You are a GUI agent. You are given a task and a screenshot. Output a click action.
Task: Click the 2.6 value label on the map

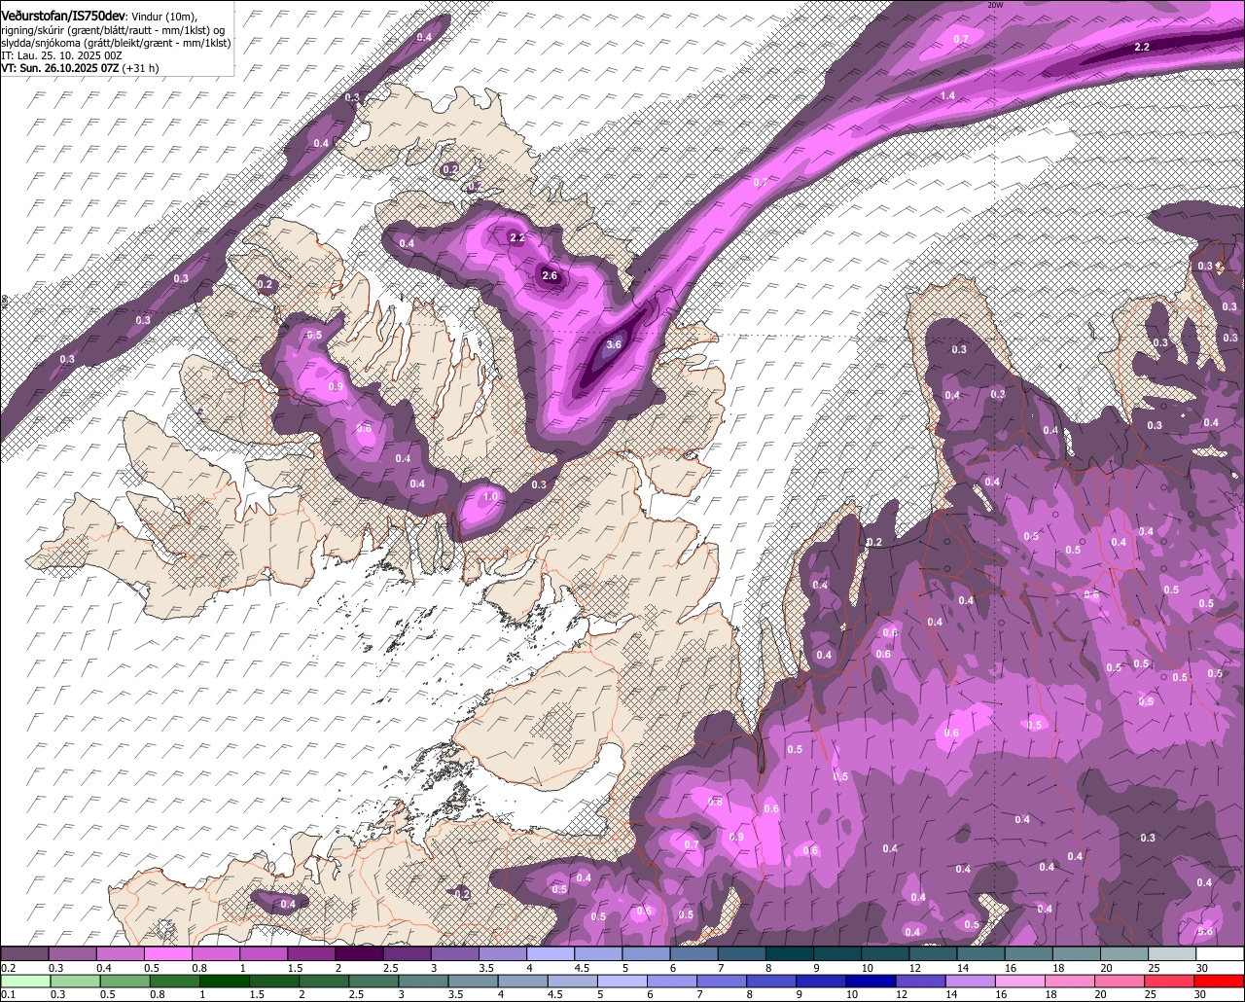click(x=550, y=276)
